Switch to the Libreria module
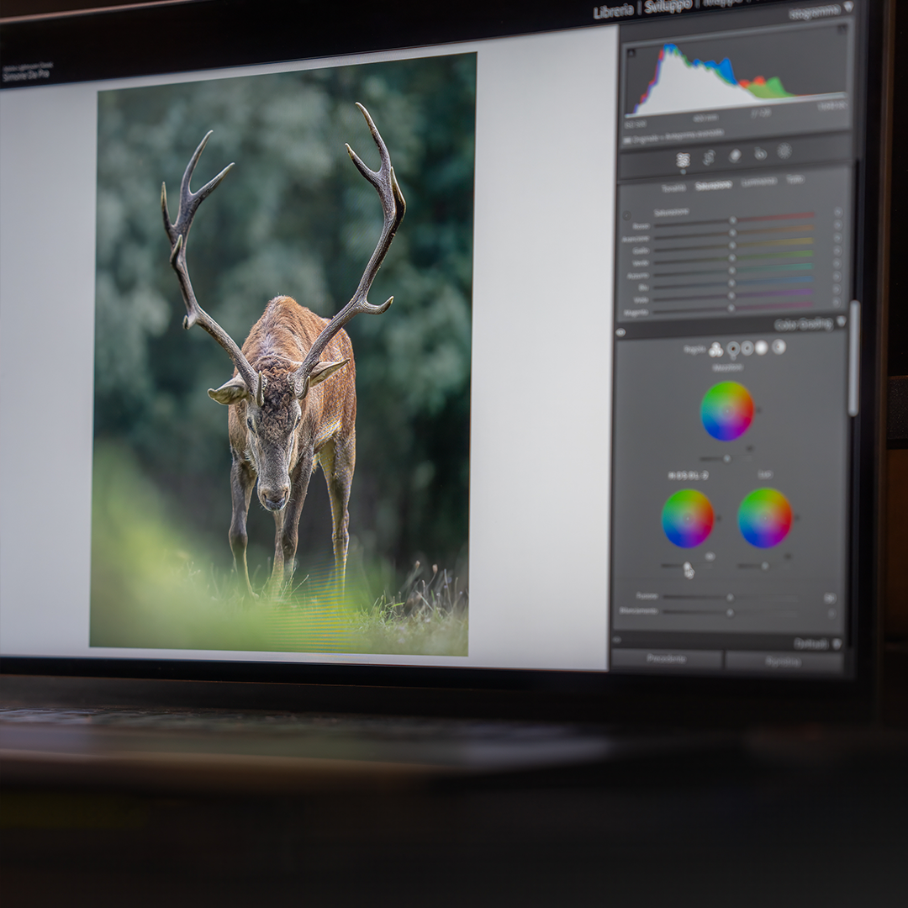Image resolution: width=908 pixels, height=908 pixels. tap(613, 11)
